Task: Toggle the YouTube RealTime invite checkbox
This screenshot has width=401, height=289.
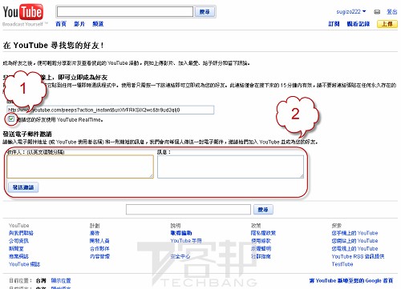Action: (x=11, y=118)
